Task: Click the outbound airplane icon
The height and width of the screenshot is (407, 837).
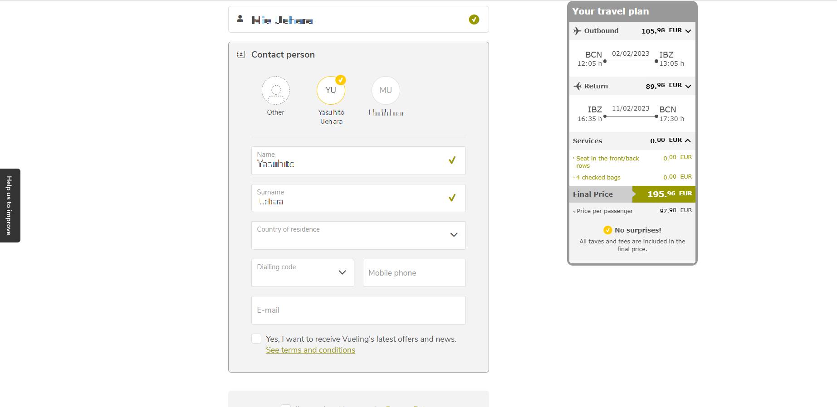Action: (577, 31)
